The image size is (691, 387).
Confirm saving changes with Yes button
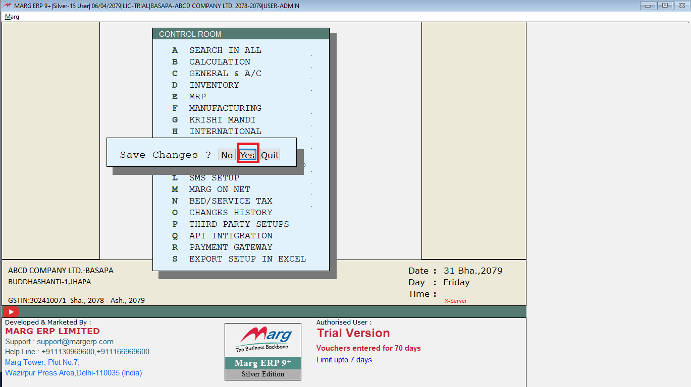247,155
